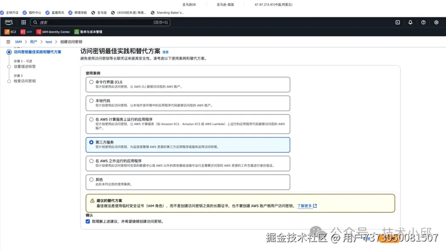This screenshot has width=446, height=251.
Task: Click the 步骤 2 - 可选 label
Action: point(23,61)
